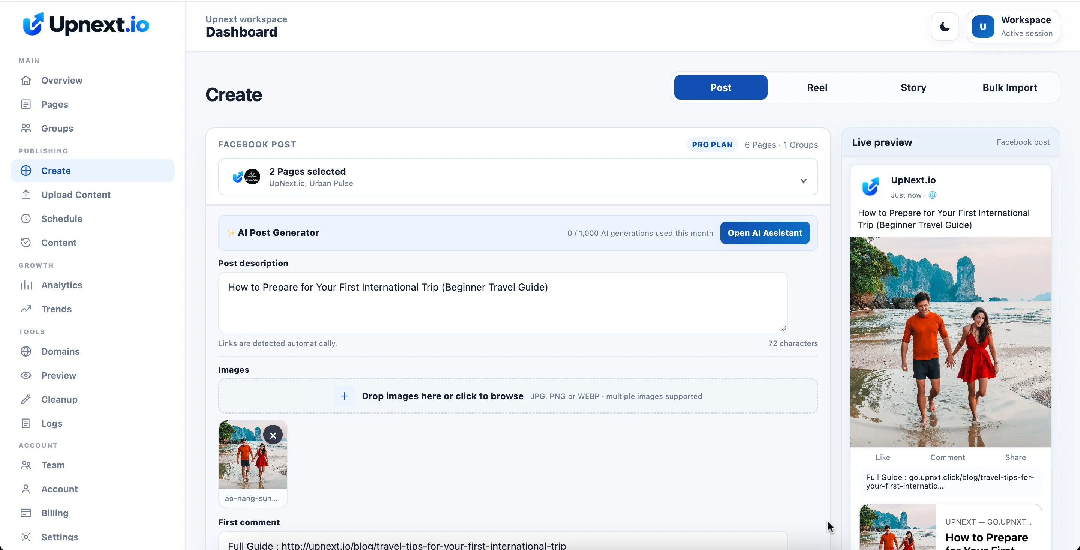
Task: Switch to the Story tab
Action: coord(913,87)
